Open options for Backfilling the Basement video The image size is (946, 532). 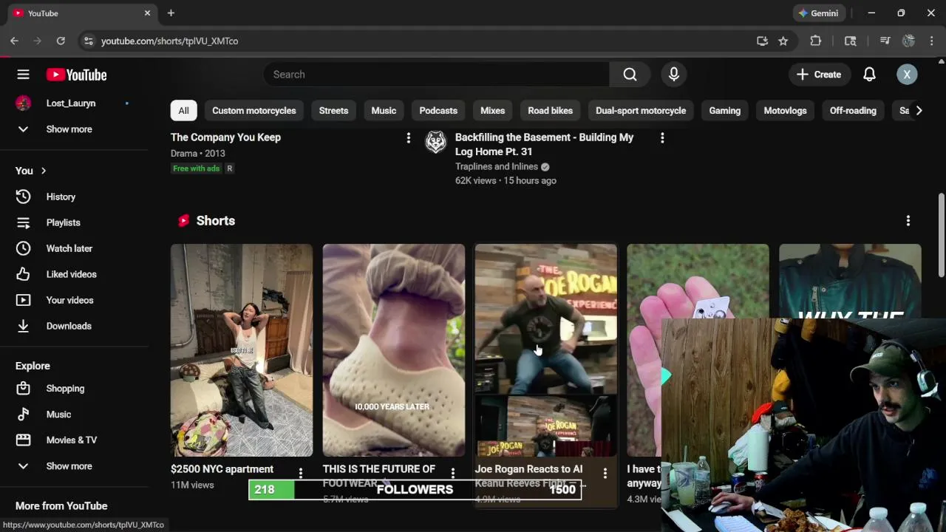point(662,137)
